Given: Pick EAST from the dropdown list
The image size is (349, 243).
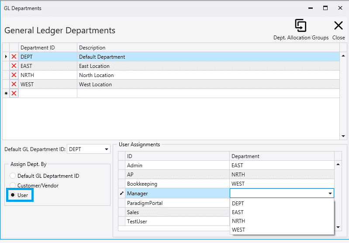Looking at the screenshot, I should [x=238, y=212].
